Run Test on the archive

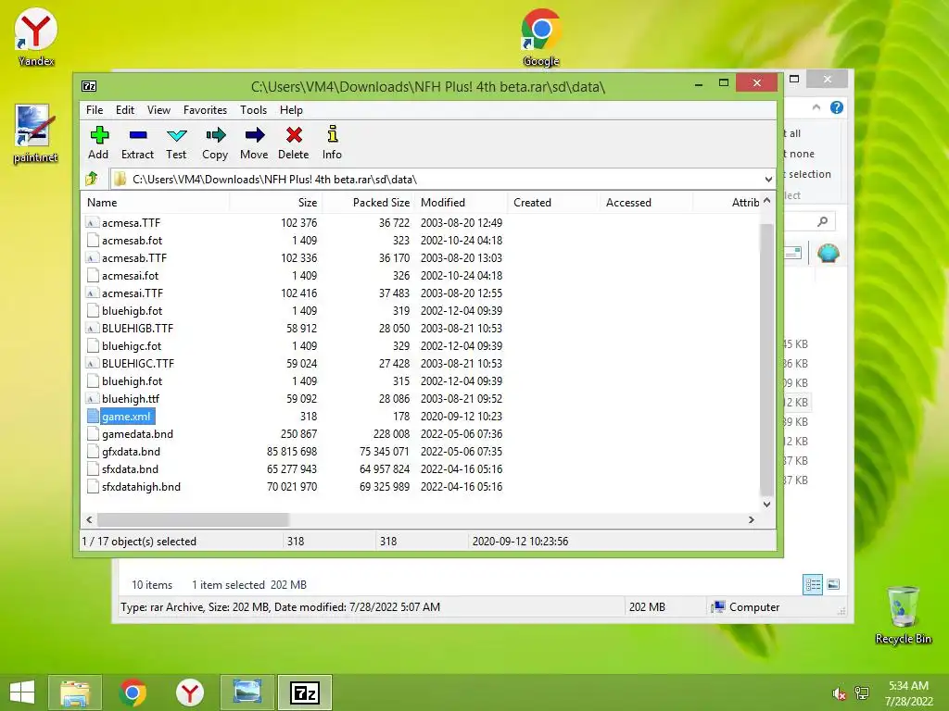point(176,143)
